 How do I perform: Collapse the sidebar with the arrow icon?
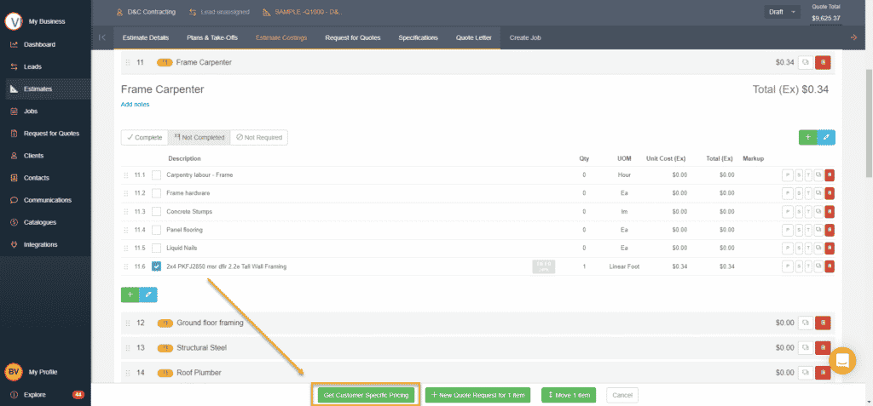click(102, 37)
